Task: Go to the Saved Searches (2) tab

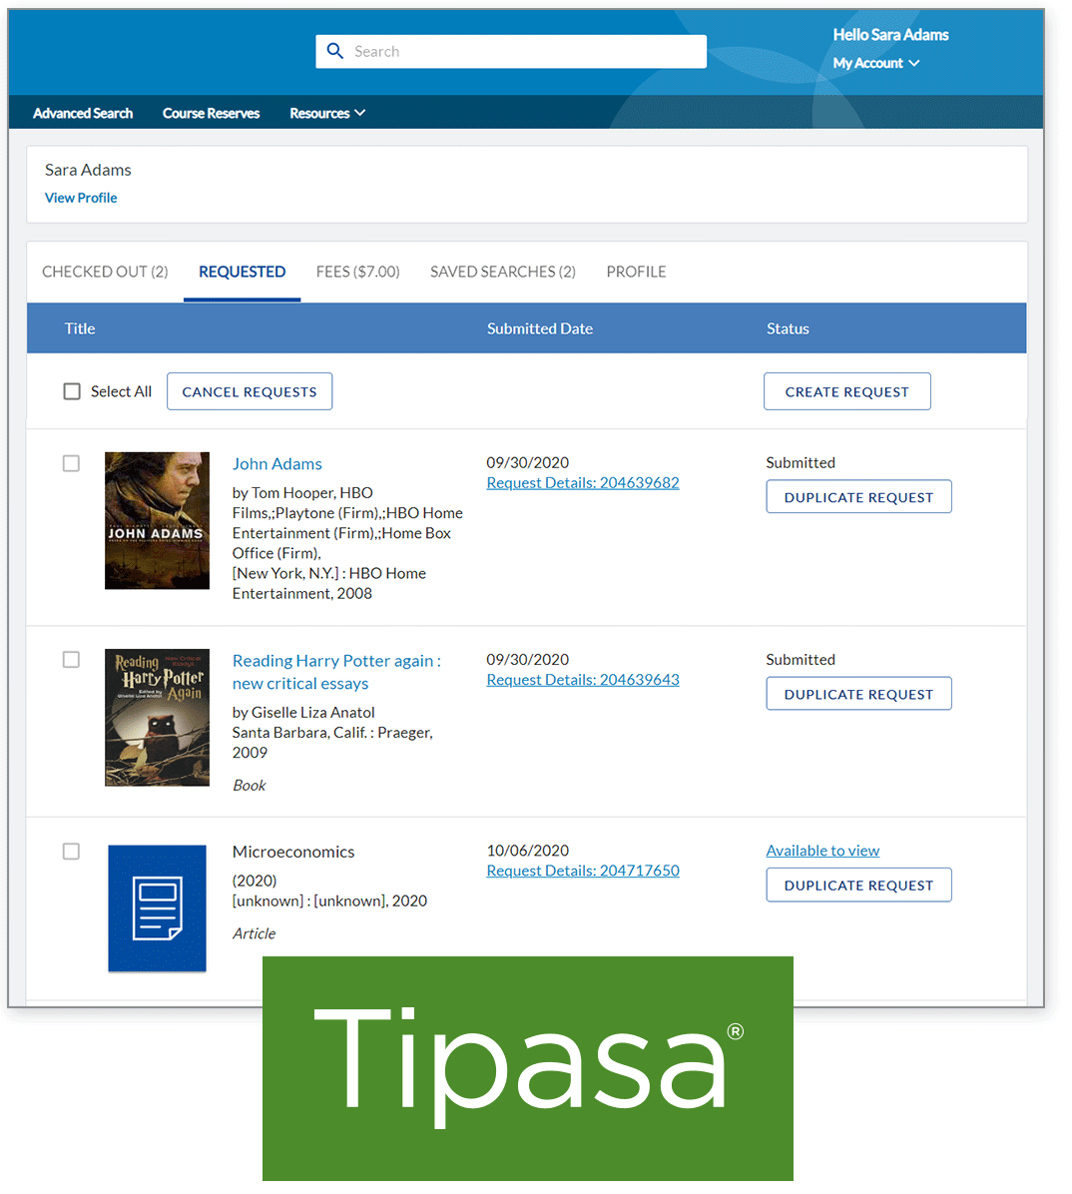Action: pos(502,272)
